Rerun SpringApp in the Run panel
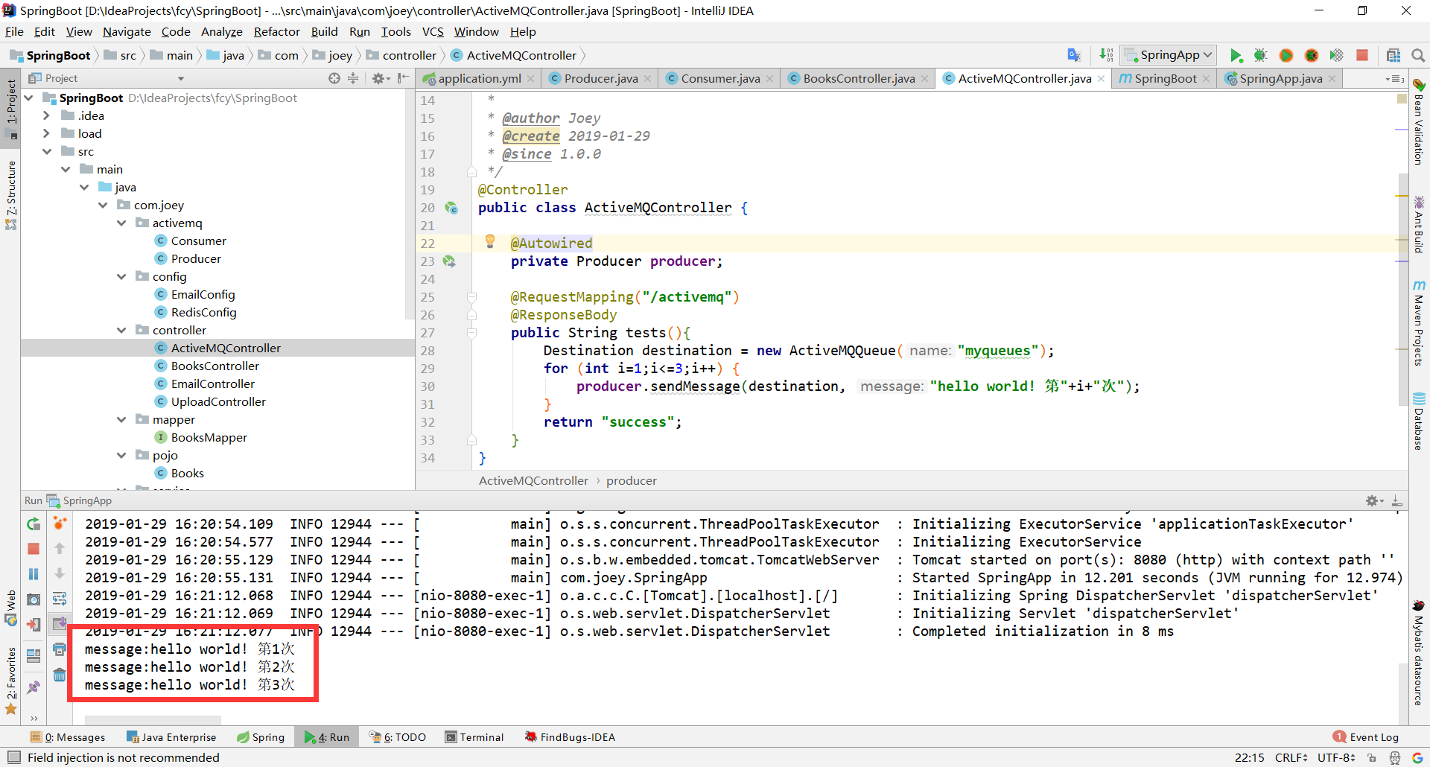The width and height of the screenshot is (1430, 767). point(34,524)
